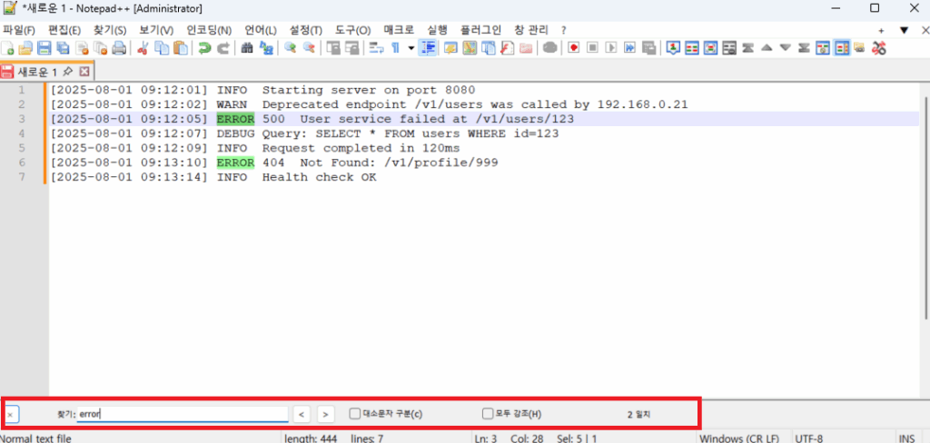Open the 인코딩(N) menu
This screenshot has height=443, width=930.
coord(208,30)
